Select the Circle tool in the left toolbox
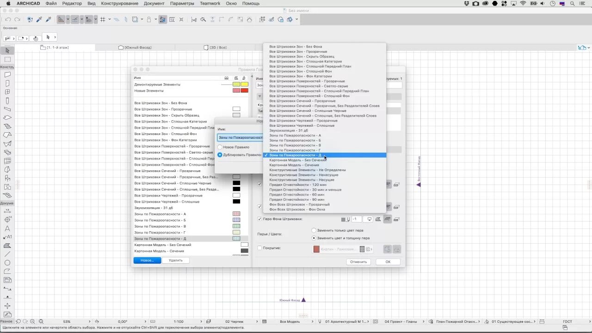The height and width of the screenshot is (333, 592). tap(7, 263)
